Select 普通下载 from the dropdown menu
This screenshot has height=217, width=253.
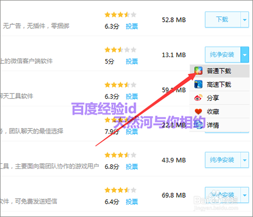(x=220, y=71)
